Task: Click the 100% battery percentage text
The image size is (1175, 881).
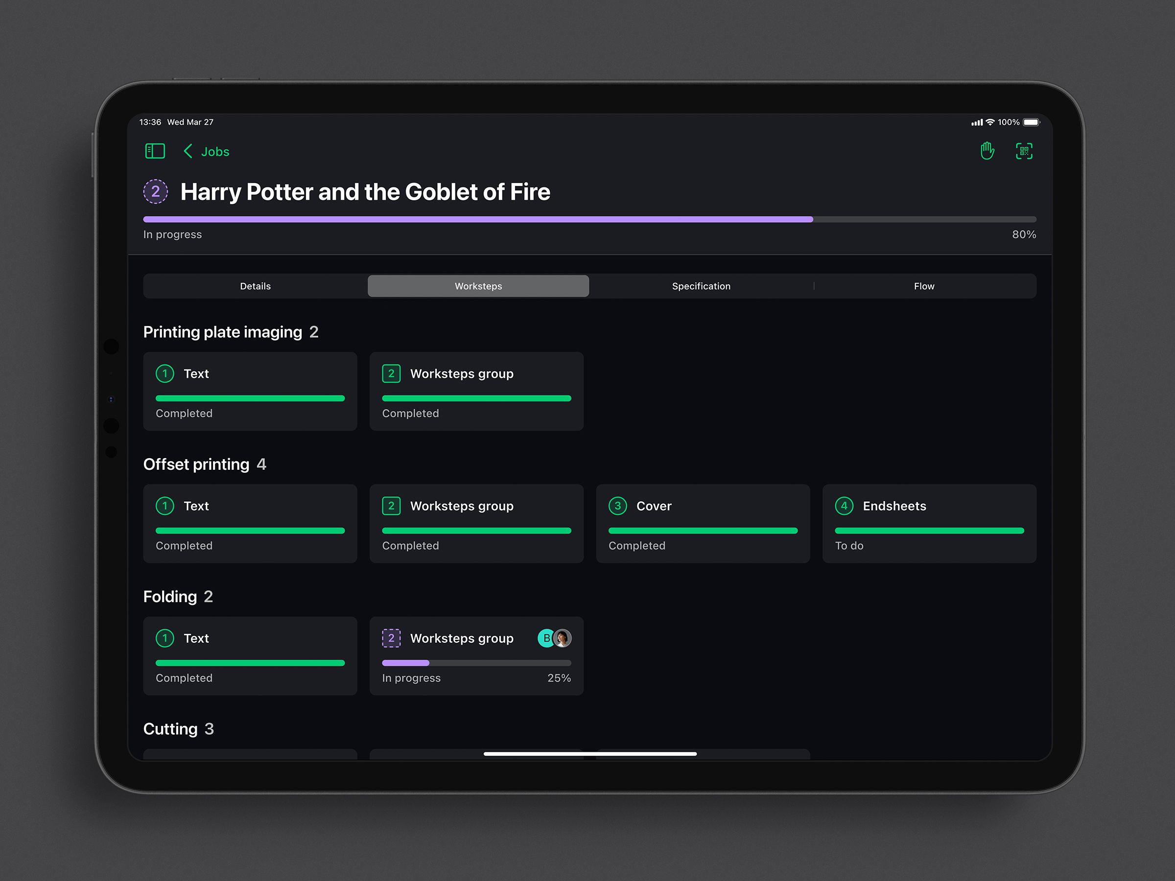Action: point(1009,122)
